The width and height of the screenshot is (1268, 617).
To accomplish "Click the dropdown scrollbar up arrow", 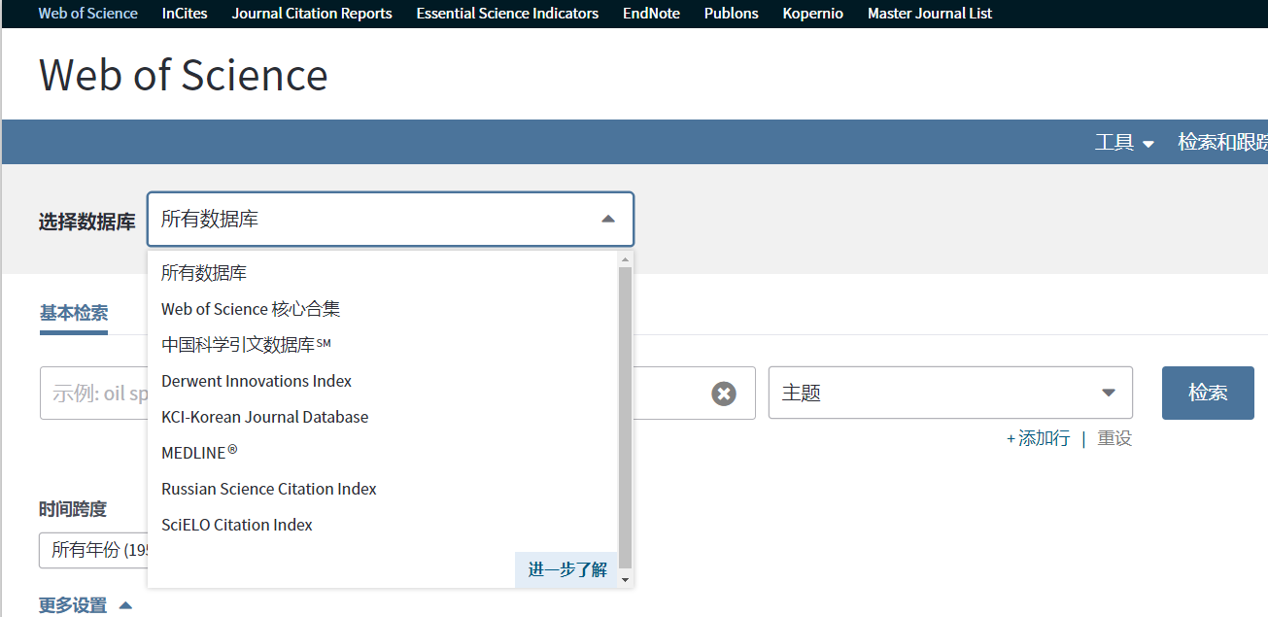I will click(x=626, y=259).
